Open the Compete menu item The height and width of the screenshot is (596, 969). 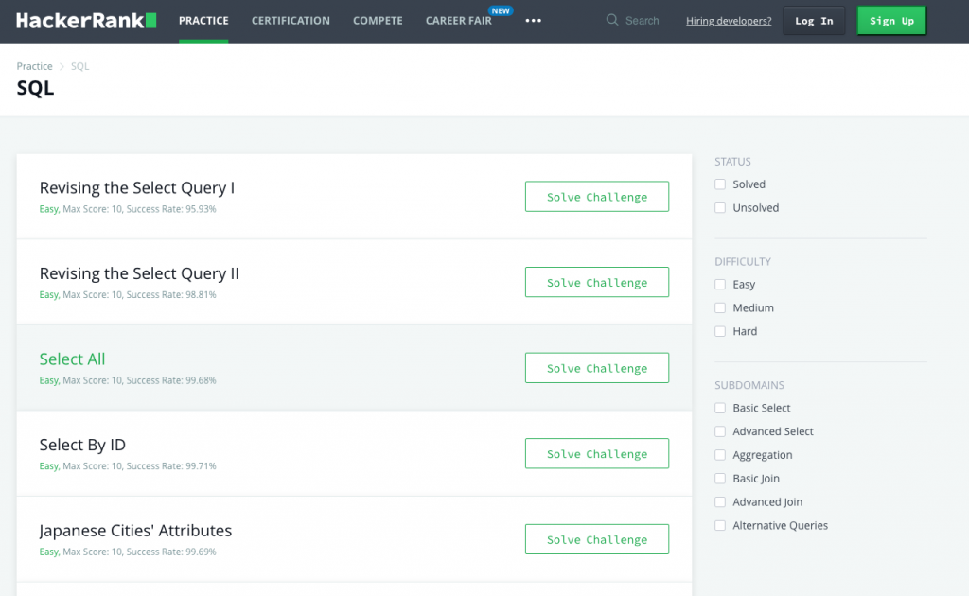point(378,21)
